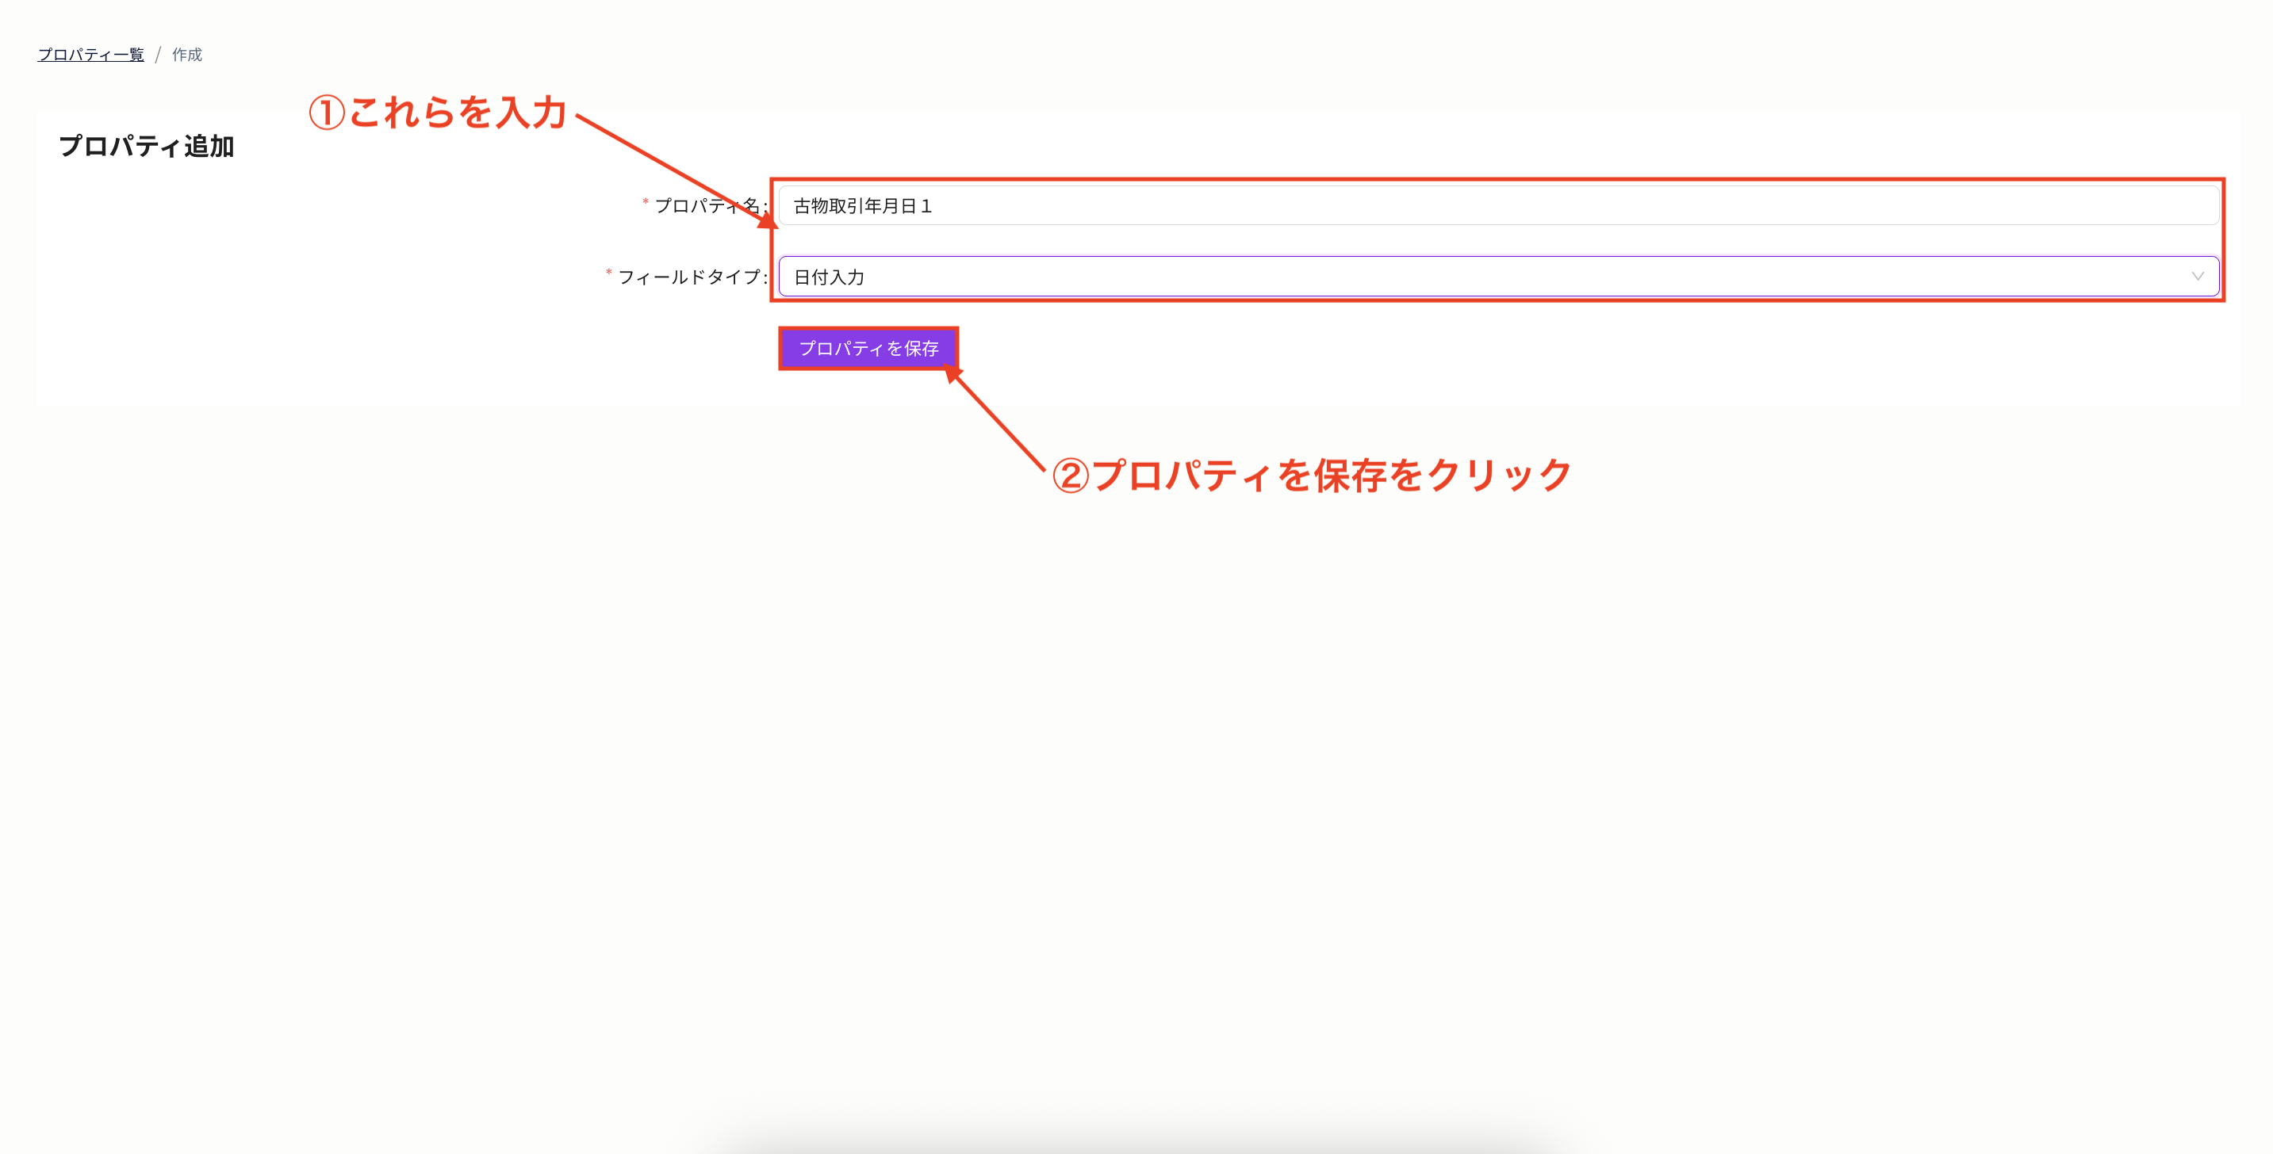This screenshot has width=2273, height=1154.
Task: Click the current field type value 日付入力
Action: click(830, 277)
